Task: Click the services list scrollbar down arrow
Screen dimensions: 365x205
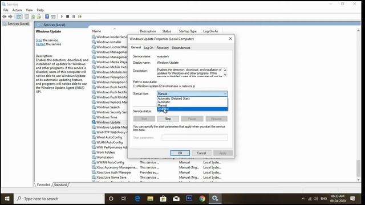Action: pyautogui.click(x=358, y=179)
